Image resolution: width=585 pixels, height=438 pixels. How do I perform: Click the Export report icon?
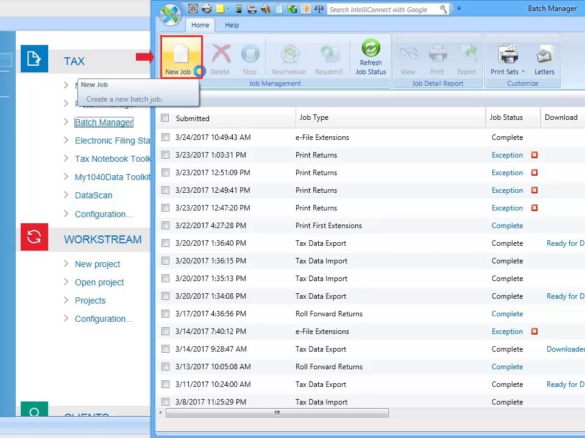point(468,54)
